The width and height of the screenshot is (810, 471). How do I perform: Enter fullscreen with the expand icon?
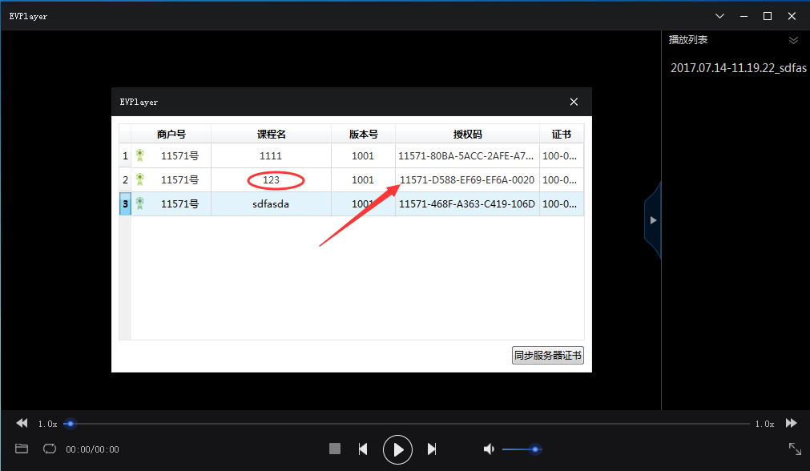[x=794, y=449]
